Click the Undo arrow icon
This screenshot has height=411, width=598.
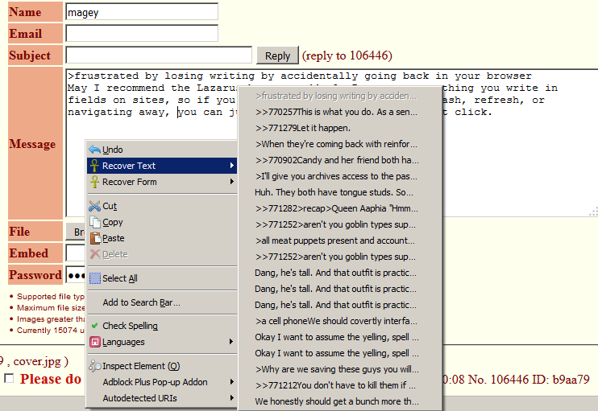(x=95, y=150)
